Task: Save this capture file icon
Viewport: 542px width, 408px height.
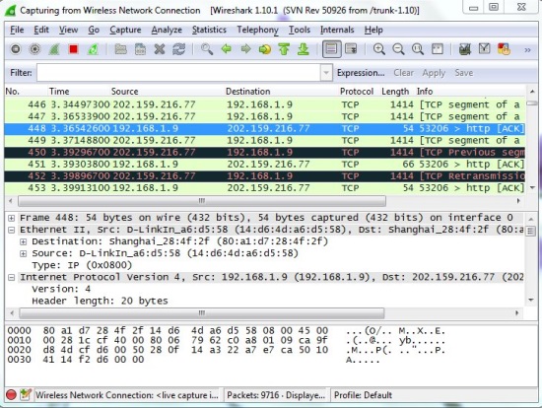Action: (x=140, y=49)
